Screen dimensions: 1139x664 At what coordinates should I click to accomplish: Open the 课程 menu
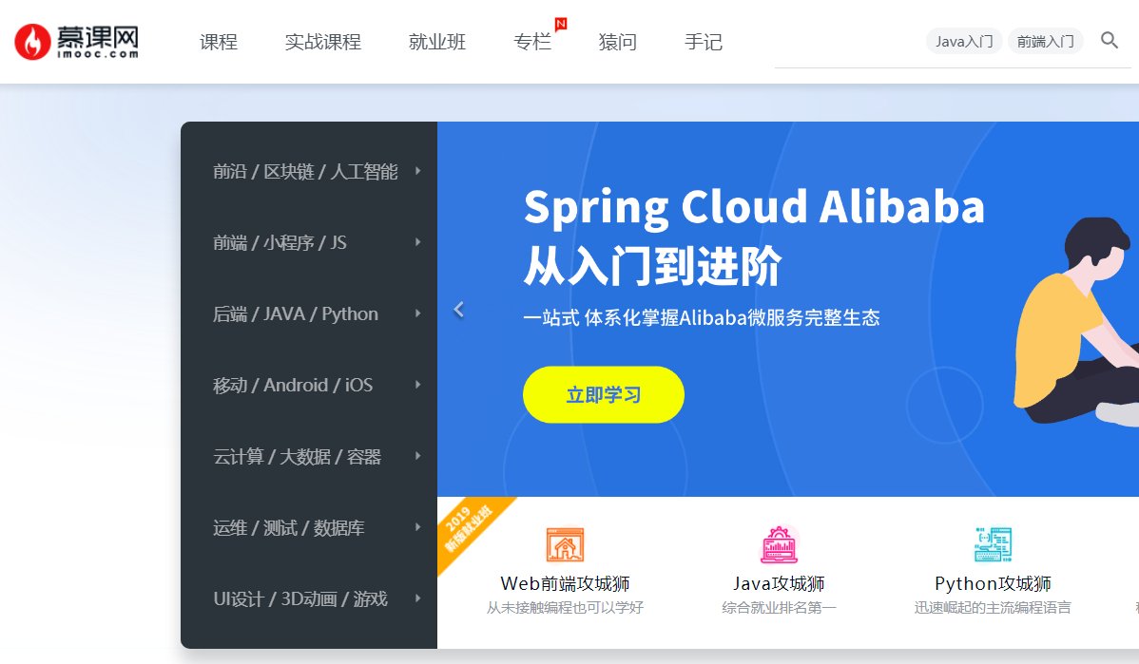(x=218, y=42)
